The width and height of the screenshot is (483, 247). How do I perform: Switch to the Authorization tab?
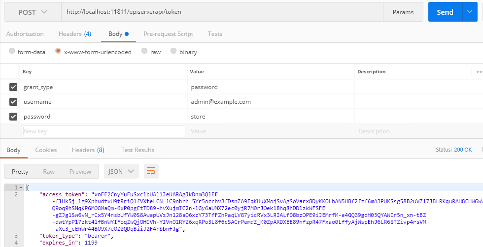coord(25,34)
